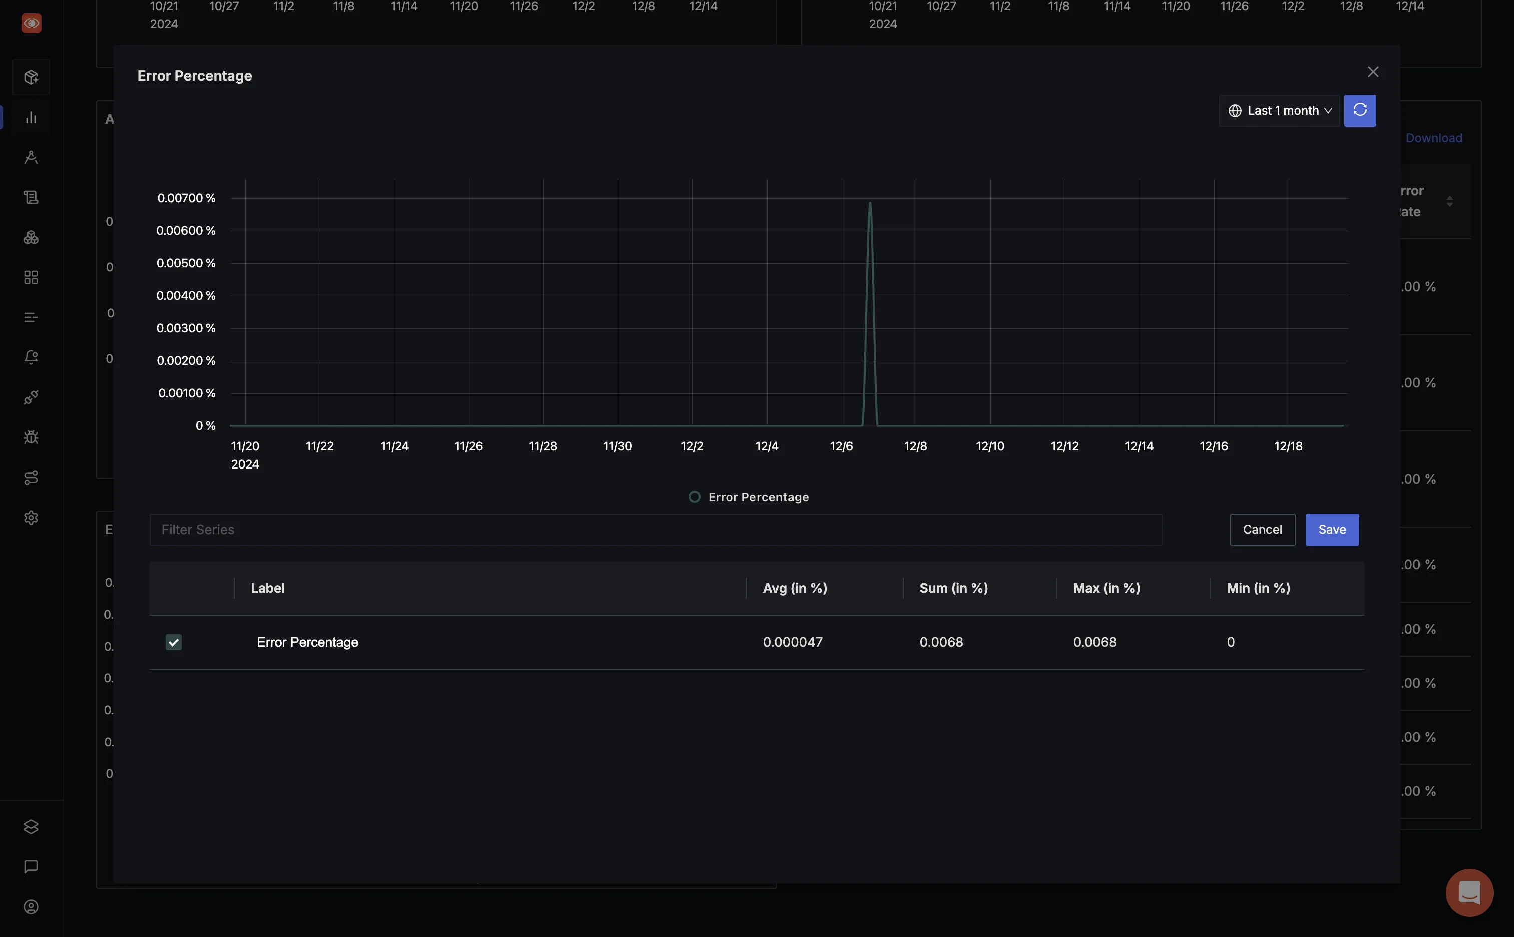Click the Download link behind the dialog
Image resolution: width=1514 pixels, height=937 pixels.
(x=1433, y=138)
